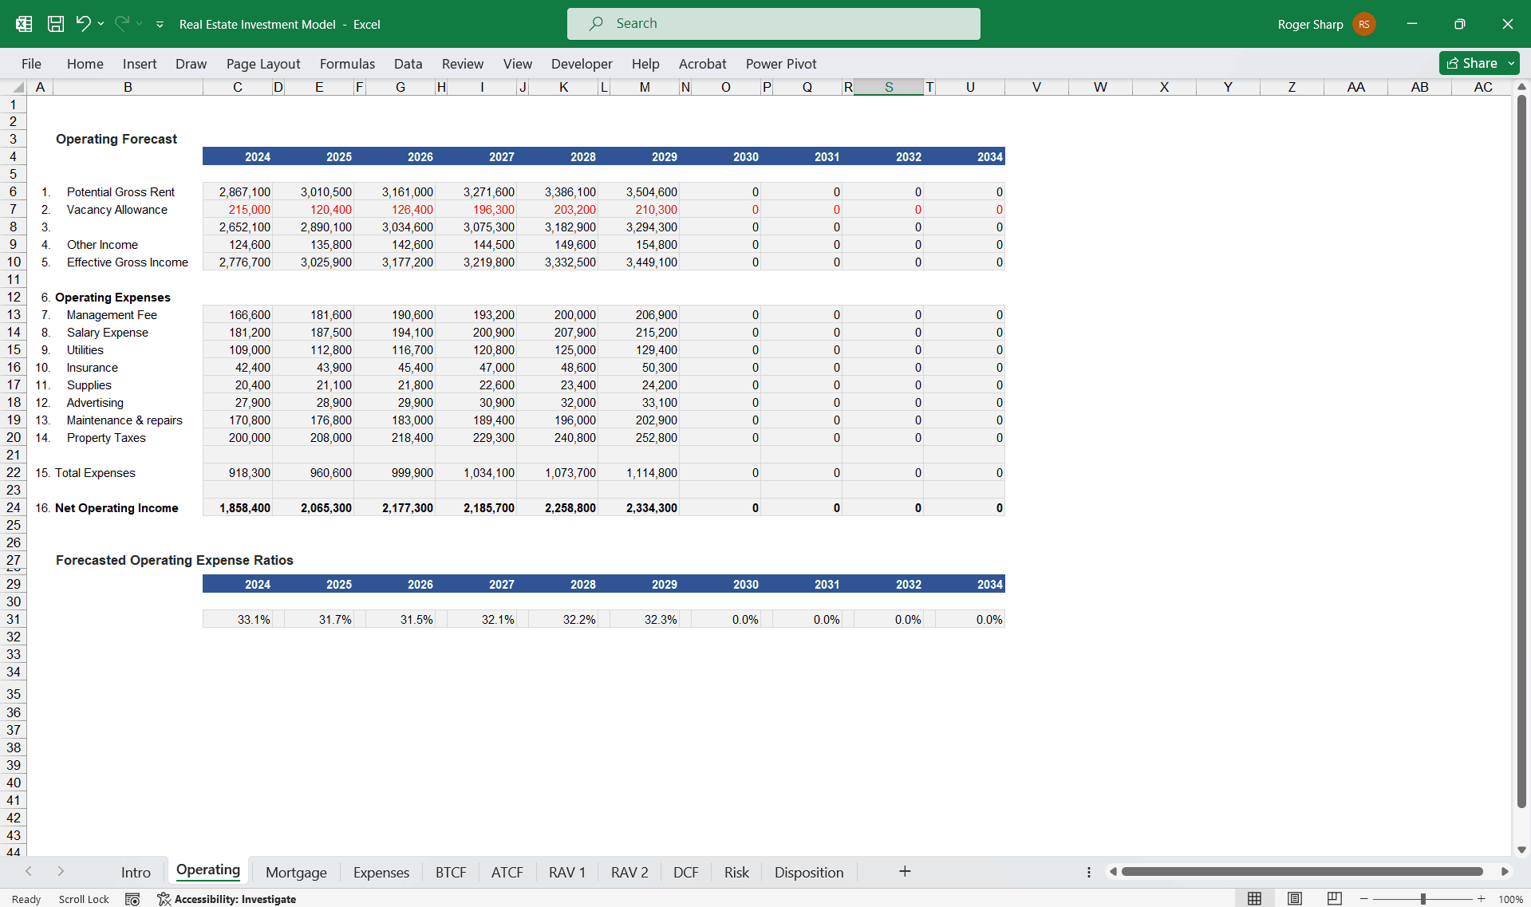Click the three-dot tab bar options handle

[x=1088, y=872]
